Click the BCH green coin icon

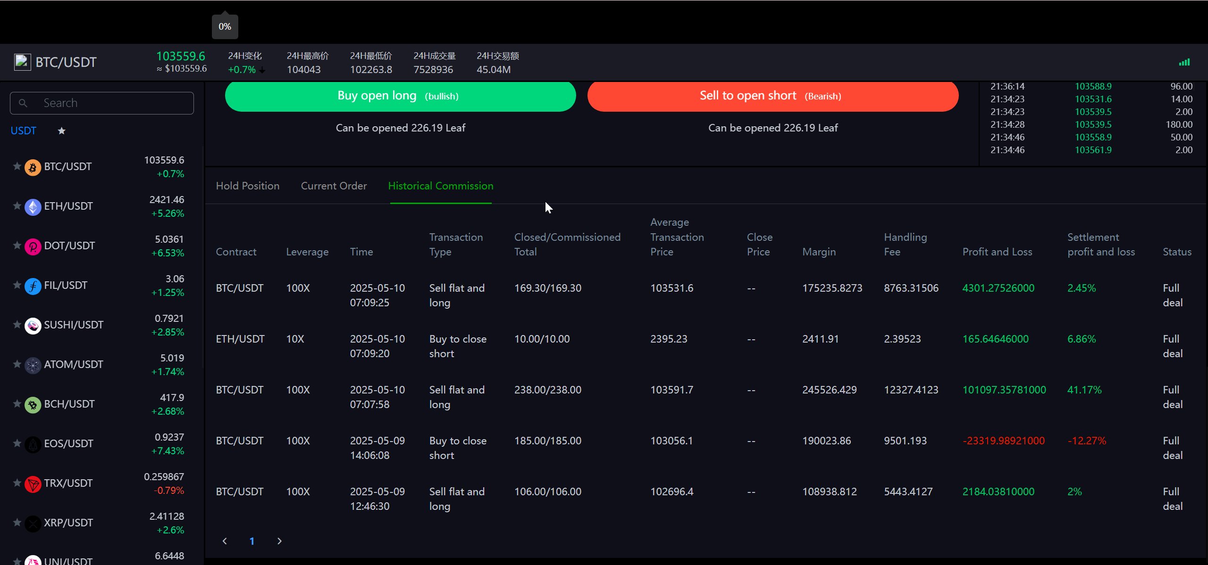tap(33, 405)
